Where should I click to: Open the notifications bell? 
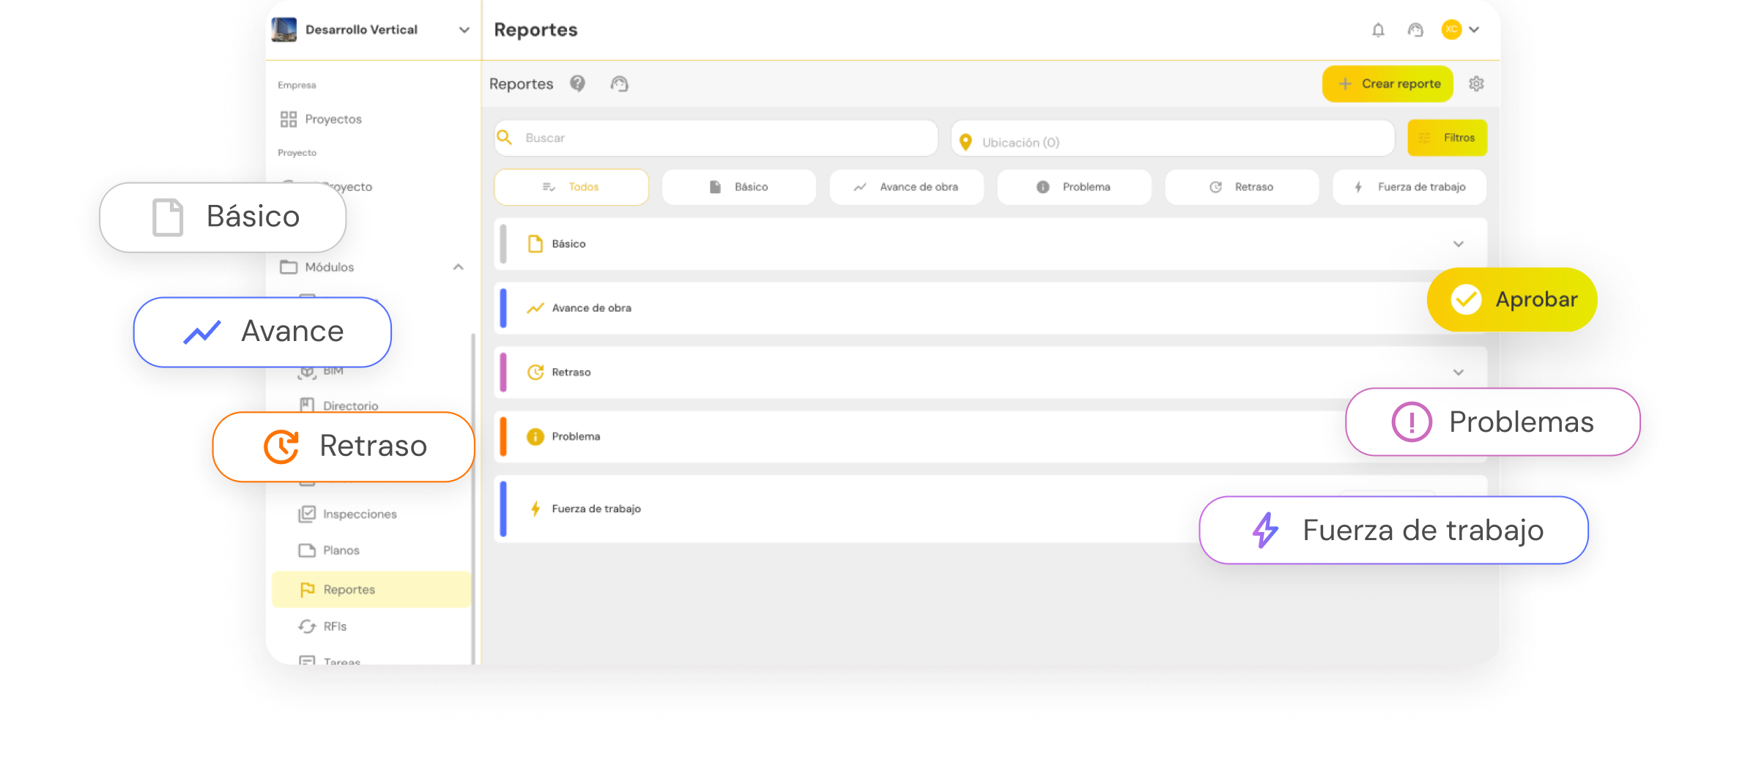[x=1378, y=30]
